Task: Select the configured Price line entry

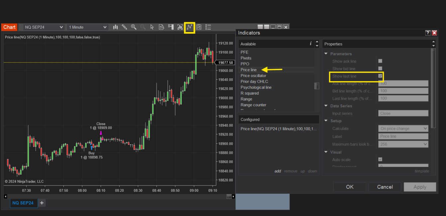Action: click(x=279, y=129)
